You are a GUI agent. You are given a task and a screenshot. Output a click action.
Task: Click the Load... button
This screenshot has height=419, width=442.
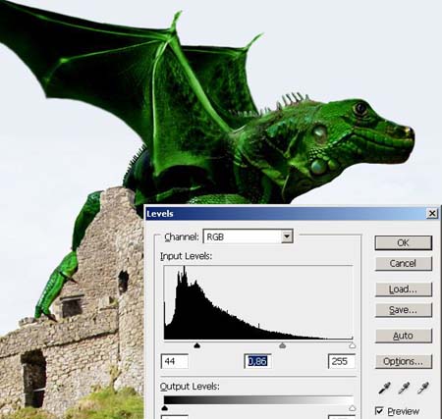click(404, 289)
